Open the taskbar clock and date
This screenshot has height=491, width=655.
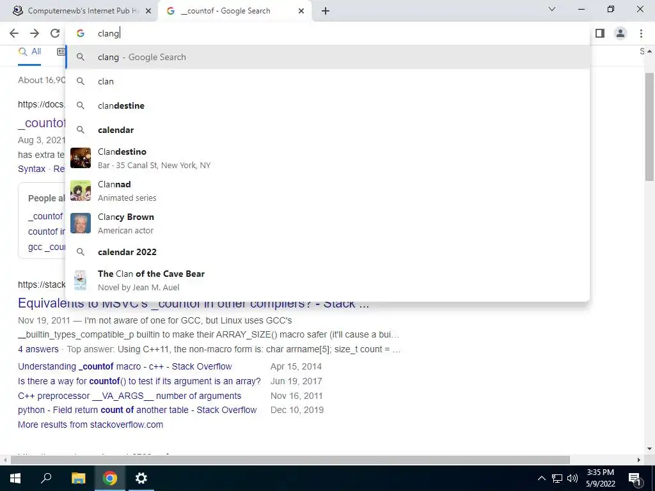(600, 478)
